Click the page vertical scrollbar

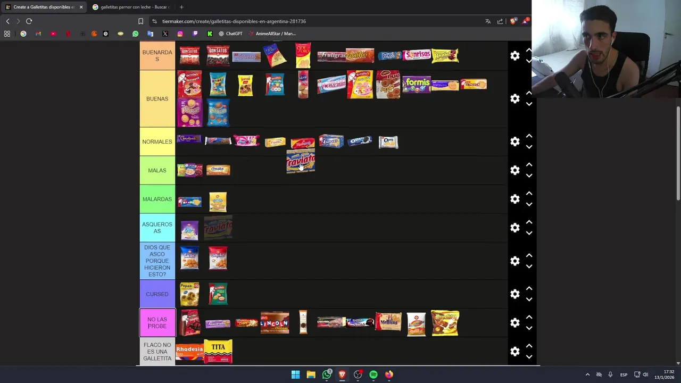tap(678, 153)
